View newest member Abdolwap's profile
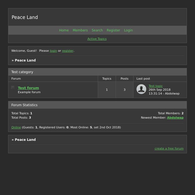Image resolution: width=195 pixels, height=195 pixels. pos(175,118)
